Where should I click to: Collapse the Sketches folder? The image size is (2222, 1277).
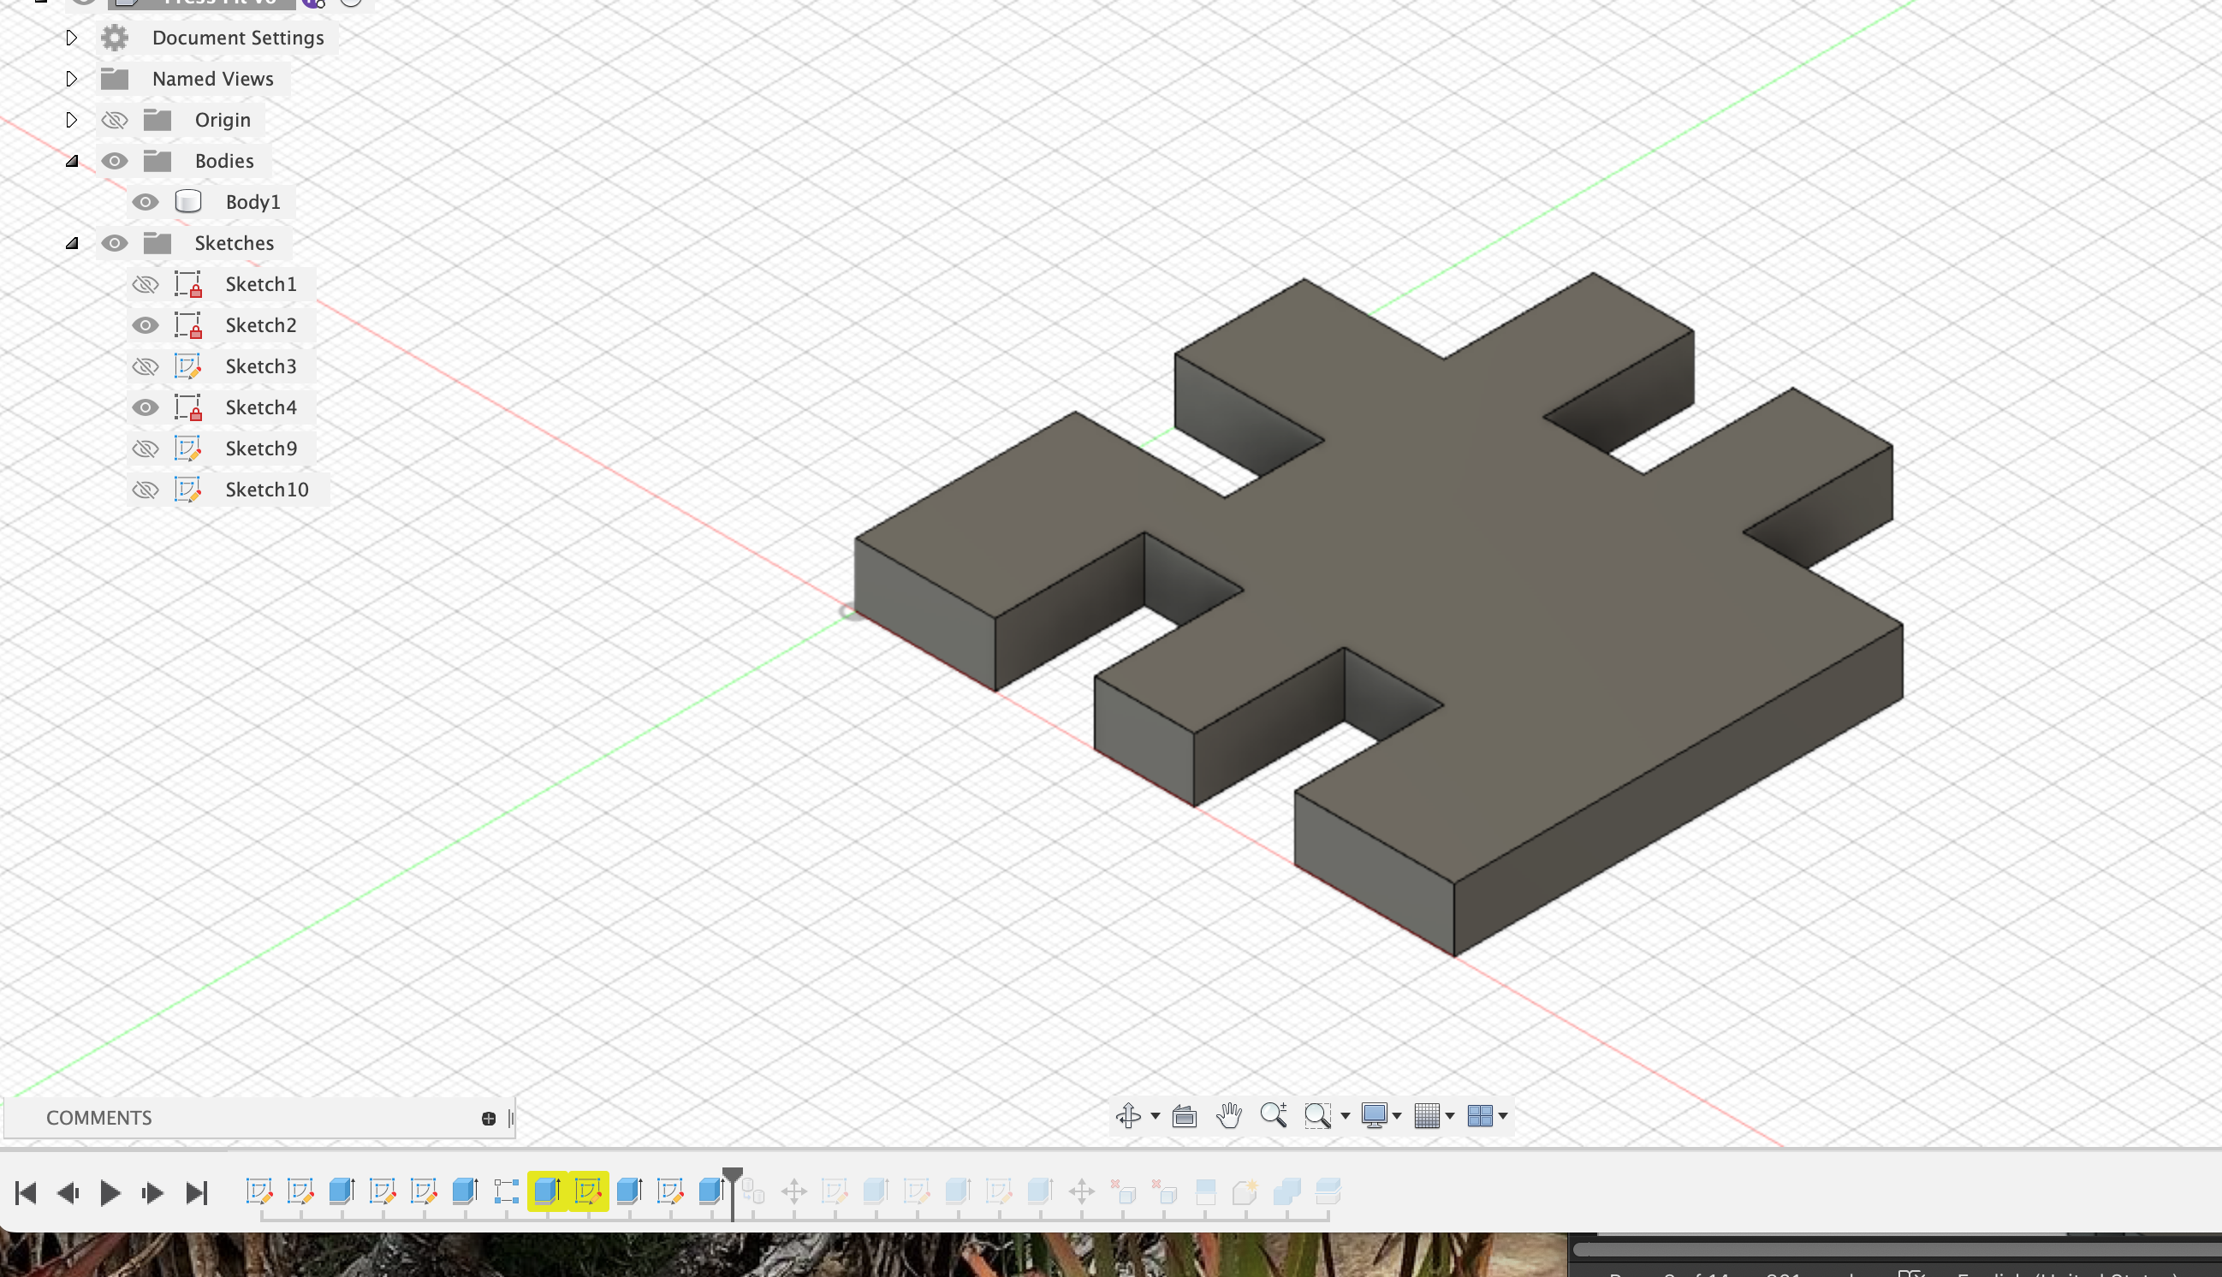pyautogui.click(x=73, y=243)
